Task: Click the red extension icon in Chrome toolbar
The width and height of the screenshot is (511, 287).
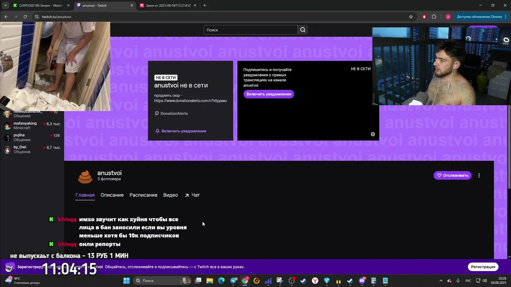Action: coord(424,17)
